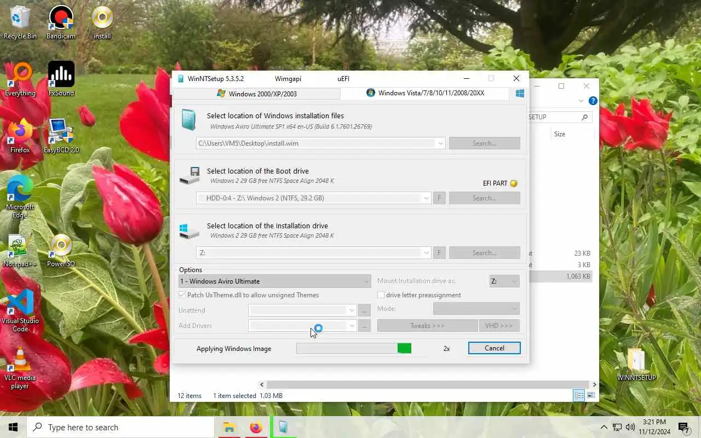
Task: Open the Recycle Bin desktop icon
Action: [20, 23]
